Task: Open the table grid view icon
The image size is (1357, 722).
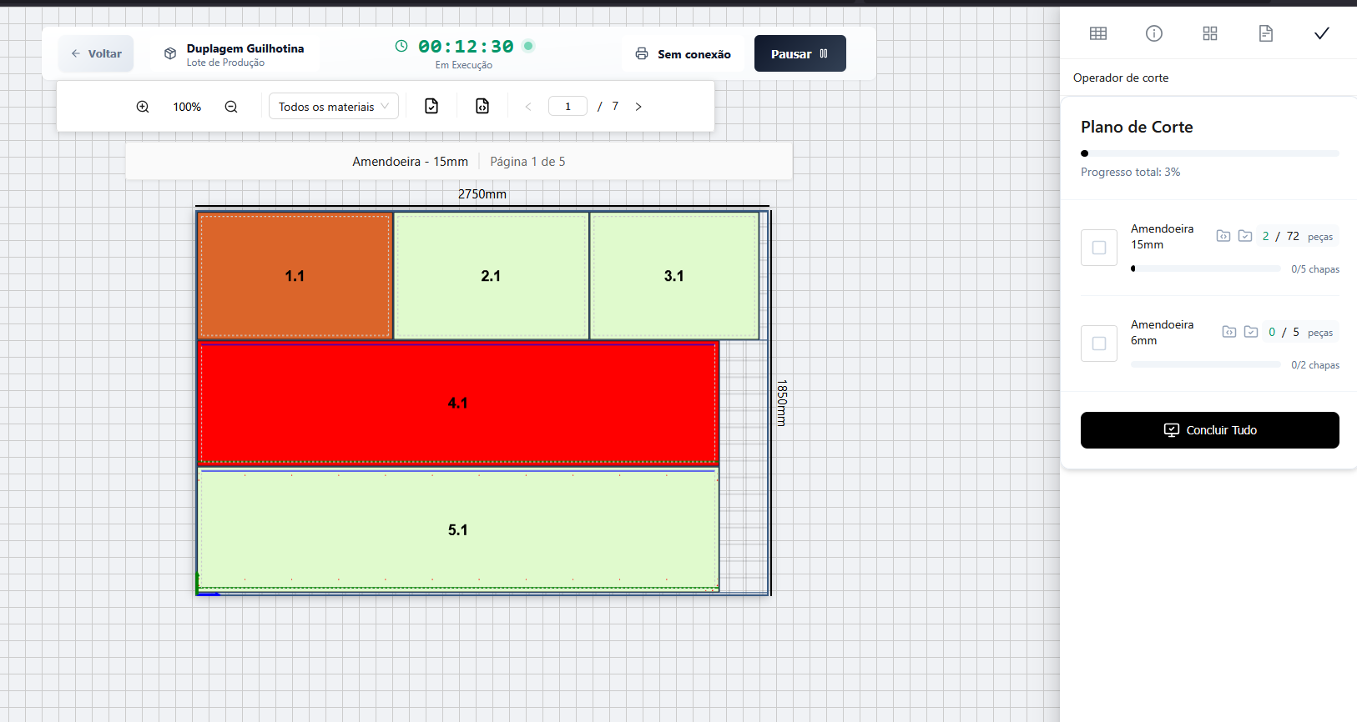Action: coord(1098,33)
